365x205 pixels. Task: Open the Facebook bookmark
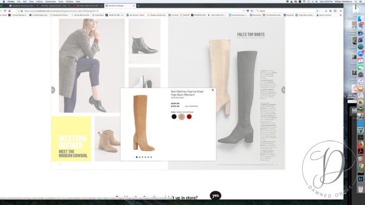point(288,15)
